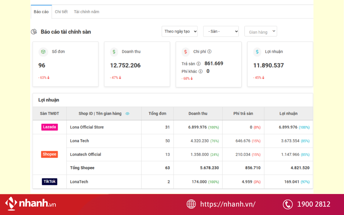Click the red Chi phí dollar icon
The image size is (344, 215).
[x=185, y=52]
